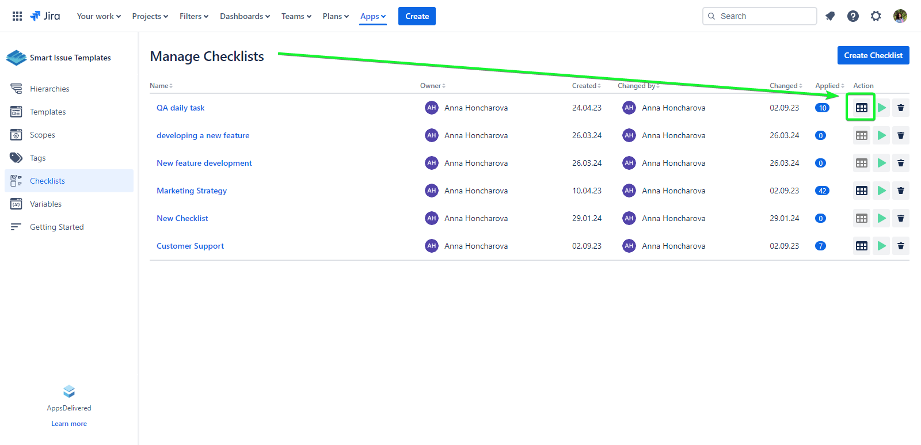Open the Marketing Strategy checklist link
This screenshot has width=921, height=445.
192,191
